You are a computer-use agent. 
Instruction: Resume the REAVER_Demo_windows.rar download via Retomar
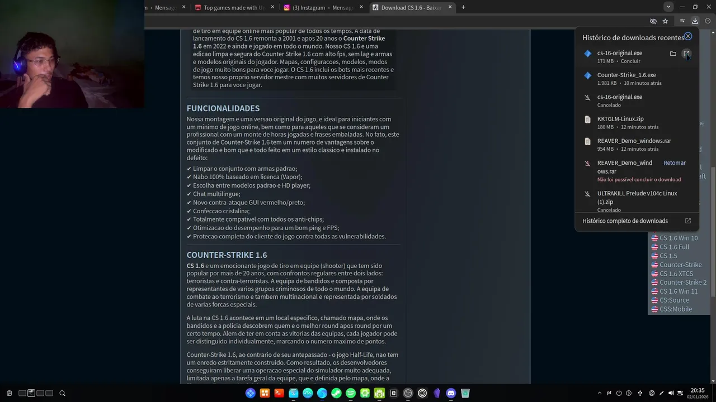[x=674, y=163]
